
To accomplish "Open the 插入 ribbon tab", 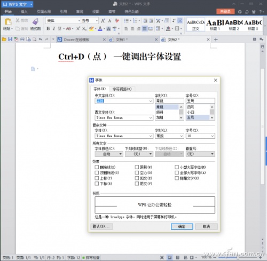I will [x=24, y=12].
